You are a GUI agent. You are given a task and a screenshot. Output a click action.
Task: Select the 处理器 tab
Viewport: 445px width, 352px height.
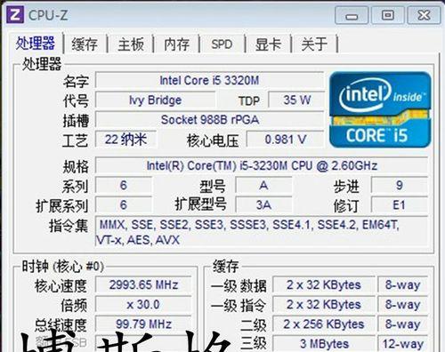(36, 44)
